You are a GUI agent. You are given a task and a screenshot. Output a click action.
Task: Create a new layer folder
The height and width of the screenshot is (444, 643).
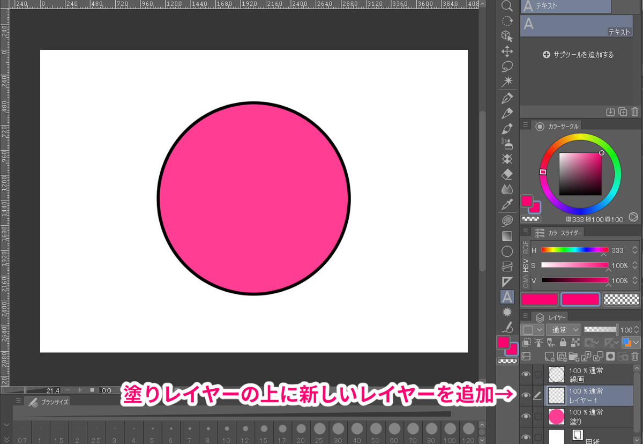pos(574,357)
